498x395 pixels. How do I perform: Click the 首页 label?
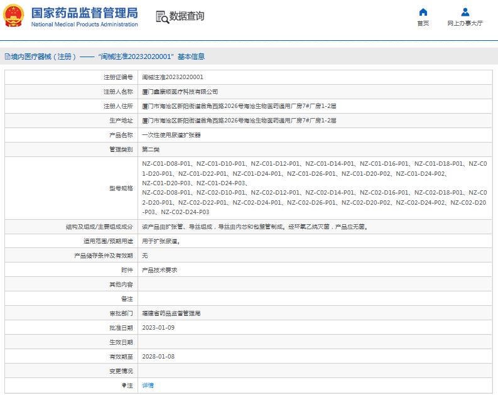[423, 23]
